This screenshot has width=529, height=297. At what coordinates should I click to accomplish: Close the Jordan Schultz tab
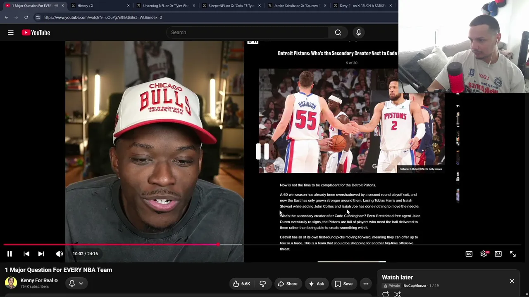[x=325, y=6]
